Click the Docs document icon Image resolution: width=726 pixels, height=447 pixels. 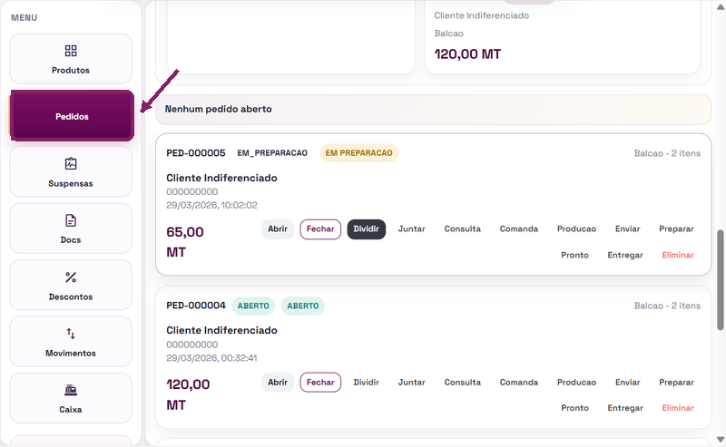click(x=71, y=220)
